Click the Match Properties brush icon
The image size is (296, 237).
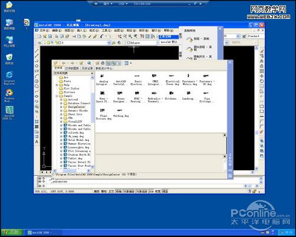[x=96, y=36]
